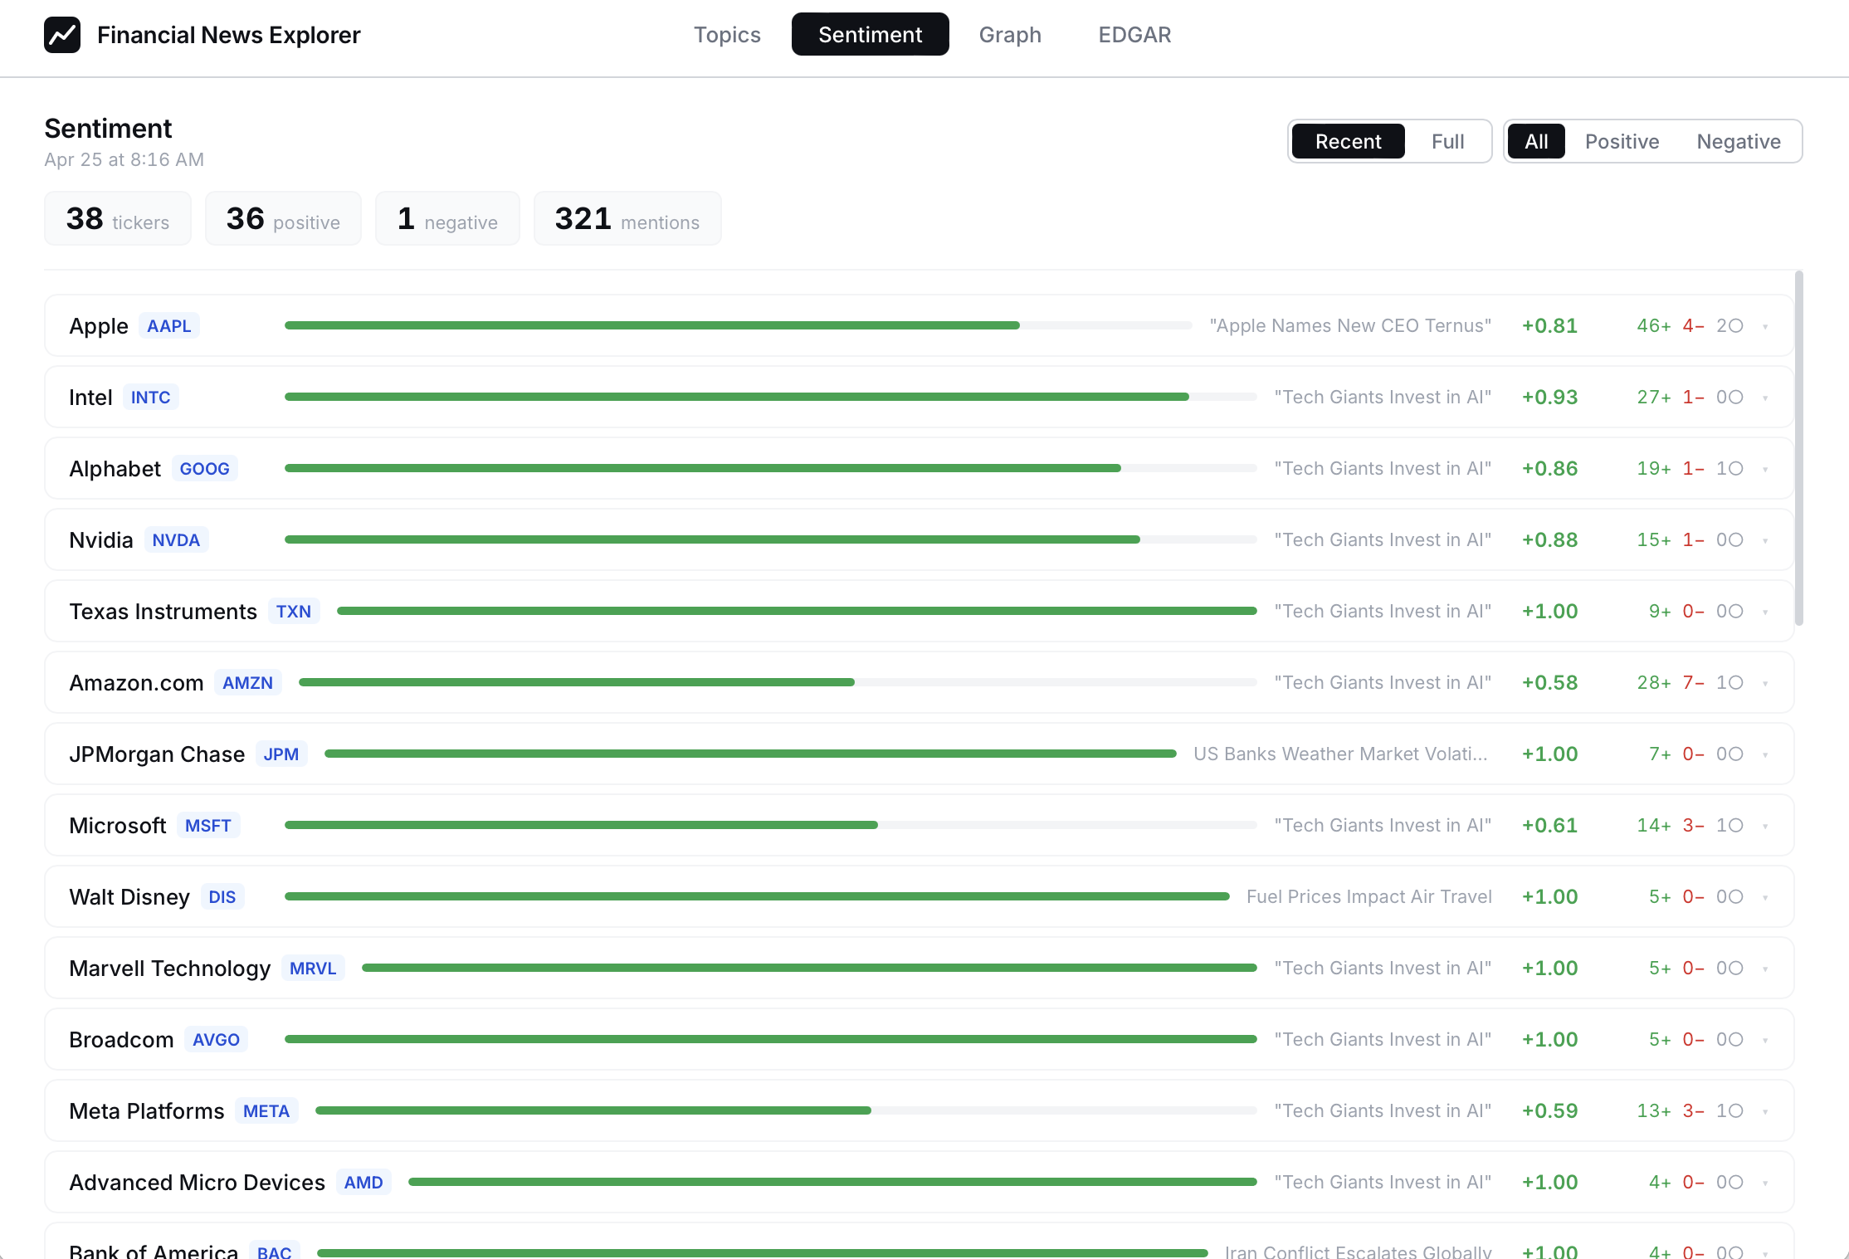Click the Financial News Explorer logo icon

point(62,35)
